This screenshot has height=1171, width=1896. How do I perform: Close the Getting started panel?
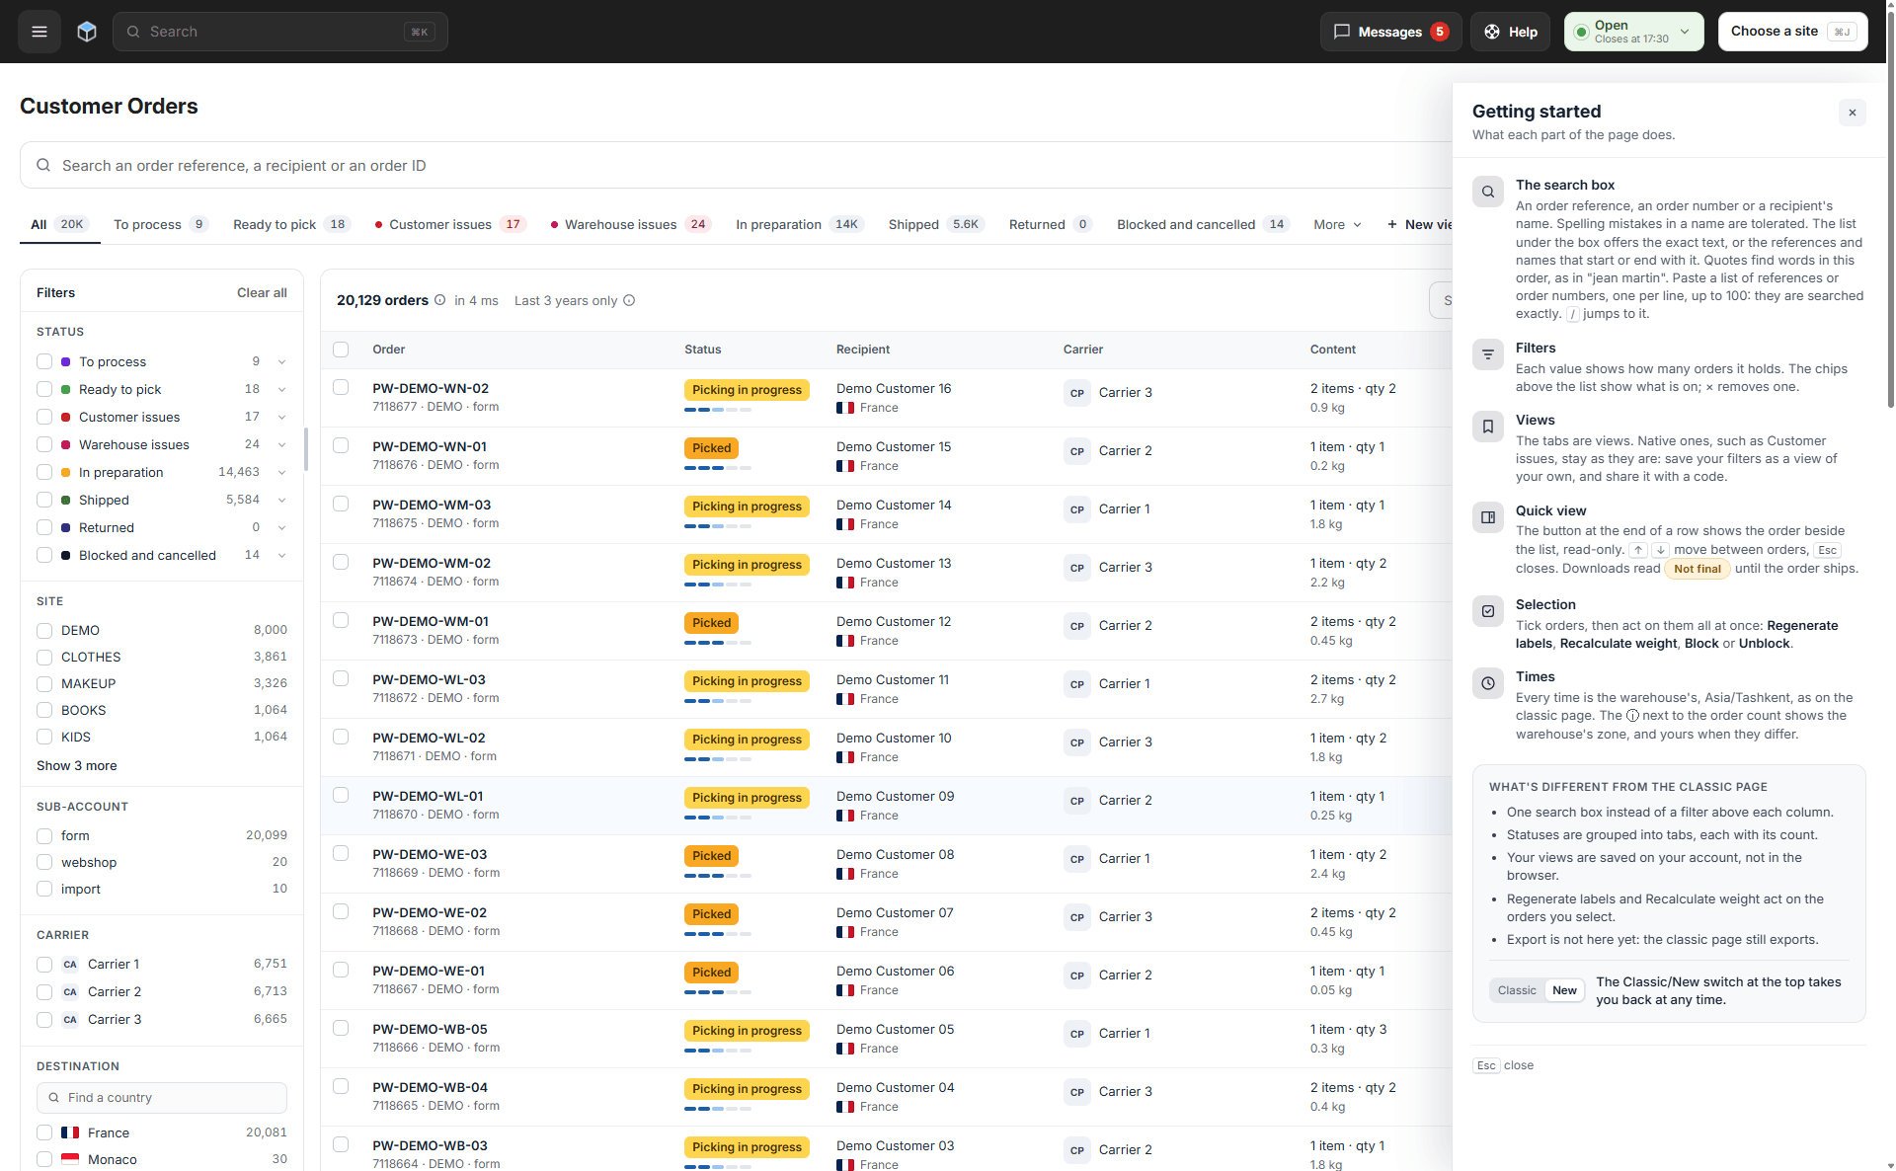point(1852,113)
